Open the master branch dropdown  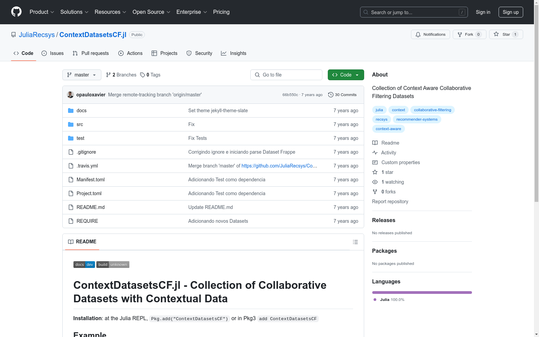[82, 75]
